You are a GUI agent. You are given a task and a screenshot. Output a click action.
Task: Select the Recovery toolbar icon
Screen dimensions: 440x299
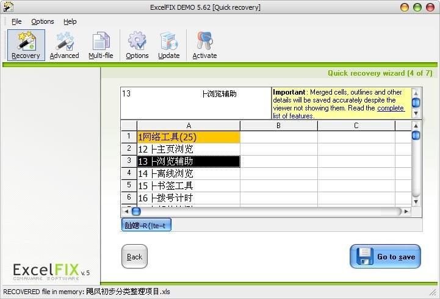pyautogui.click(x=26, y=46)
